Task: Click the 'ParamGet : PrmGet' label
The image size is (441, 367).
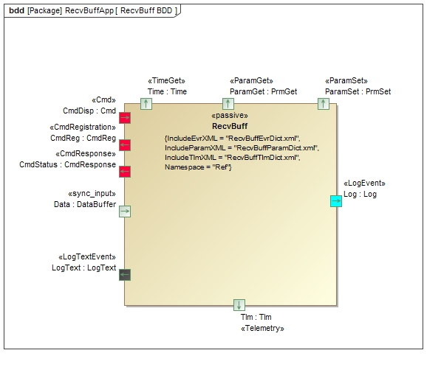Action: click(263, 91)
